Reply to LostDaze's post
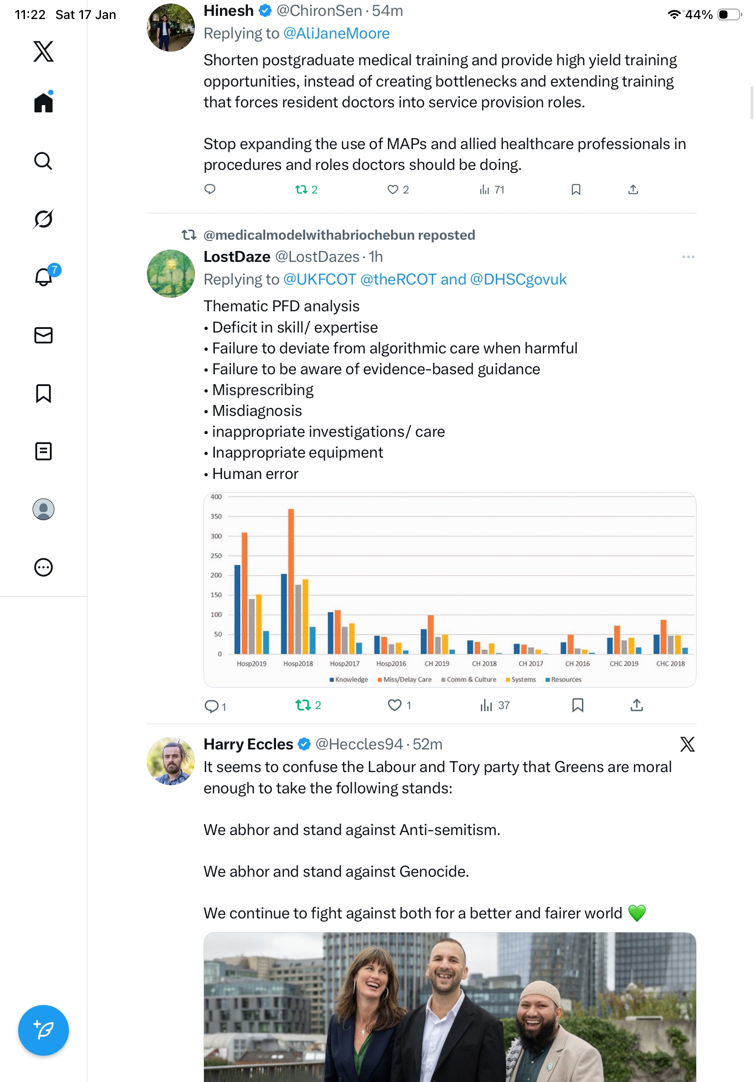Image resolution: width=756 pixels, height=1082 pixels. pyautogui.click(x=211, y=706)
